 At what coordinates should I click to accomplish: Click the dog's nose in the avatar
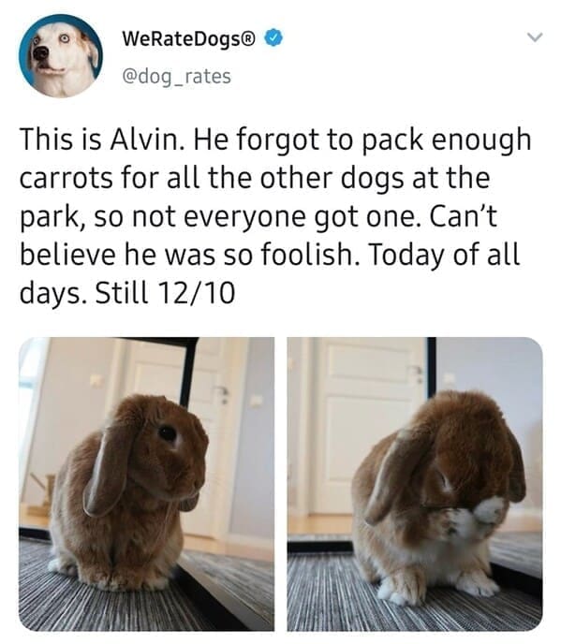(x=40, y=53)
